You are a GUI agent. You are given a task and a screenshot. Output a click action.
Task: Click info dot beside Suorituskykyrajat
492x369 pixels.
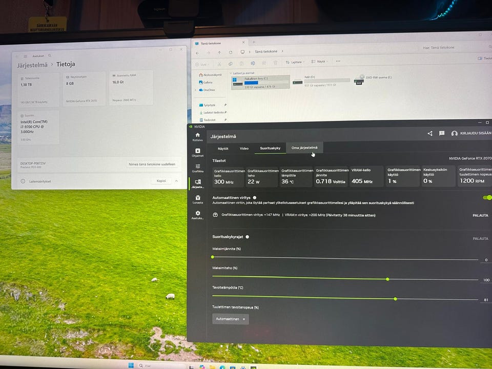pyautogui.click(x=247, y=237)
